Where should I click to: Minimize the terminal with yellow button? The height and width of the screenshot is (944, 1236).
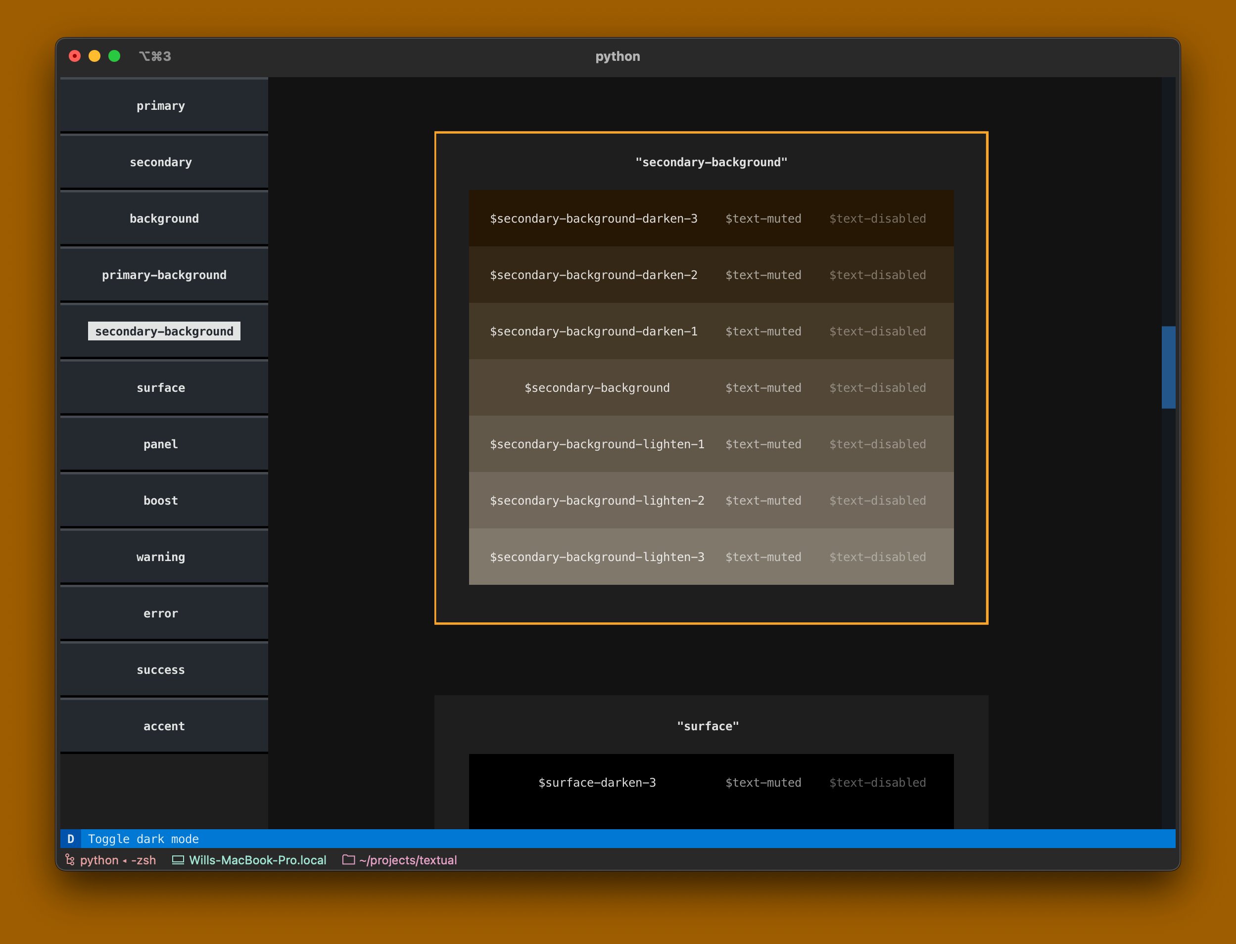[x=95, y=55]
